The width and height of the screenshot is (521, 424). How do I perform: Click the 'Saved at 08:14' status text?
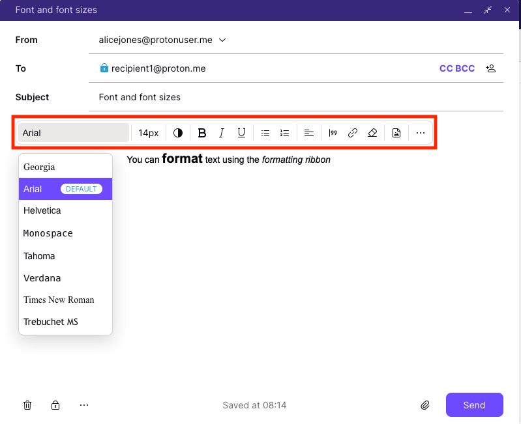pyautogui.click(x=254, y=405)
